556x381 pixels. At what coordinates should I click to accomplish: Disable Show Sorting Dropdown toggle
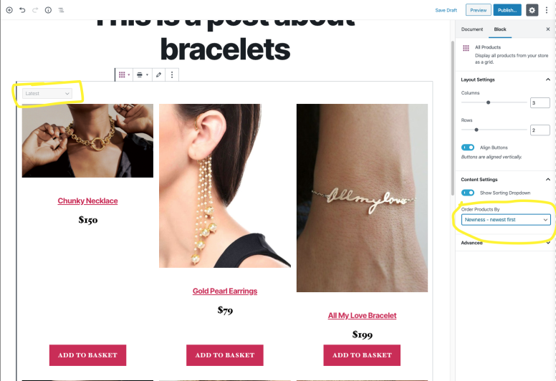[468, 193]
